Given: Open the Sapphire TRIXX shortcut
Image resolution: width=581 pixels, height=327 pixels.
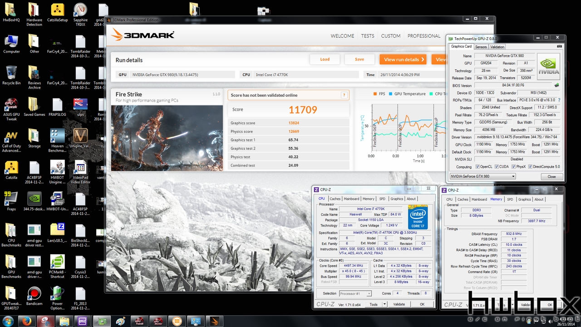Looking at the screenshot, I should click(x=80, y=16).
